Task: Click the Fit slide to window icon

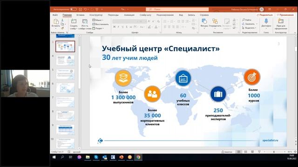Action: (x=295, y=152)
